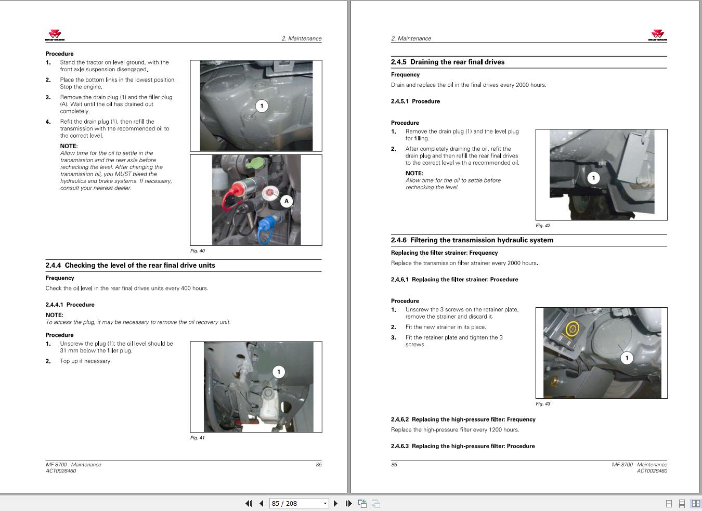The image size is (702, 511).
Task: Click the grayed next view icon
Action: [376, 503]
